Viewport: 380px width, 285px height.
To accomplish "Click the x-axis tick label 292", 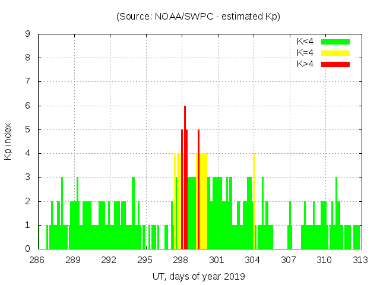I will pyautogui.click(x=109, y=260).
